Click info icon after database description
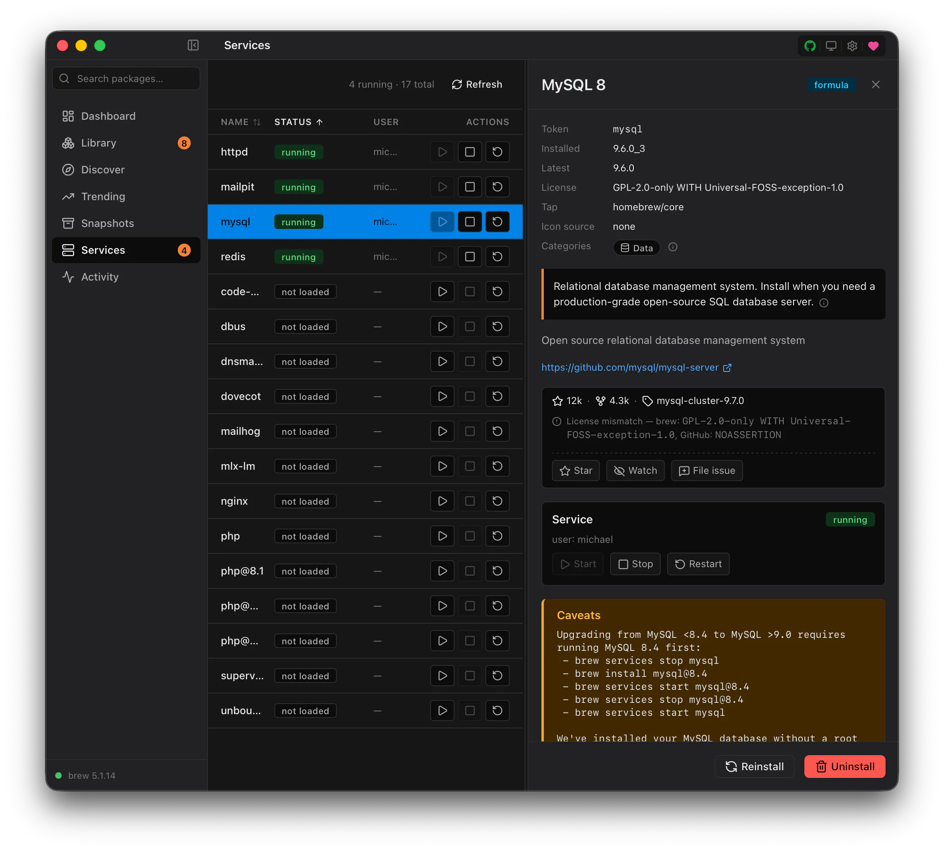The width and height of the screenshot is (944, 851). tap(824, 303)
